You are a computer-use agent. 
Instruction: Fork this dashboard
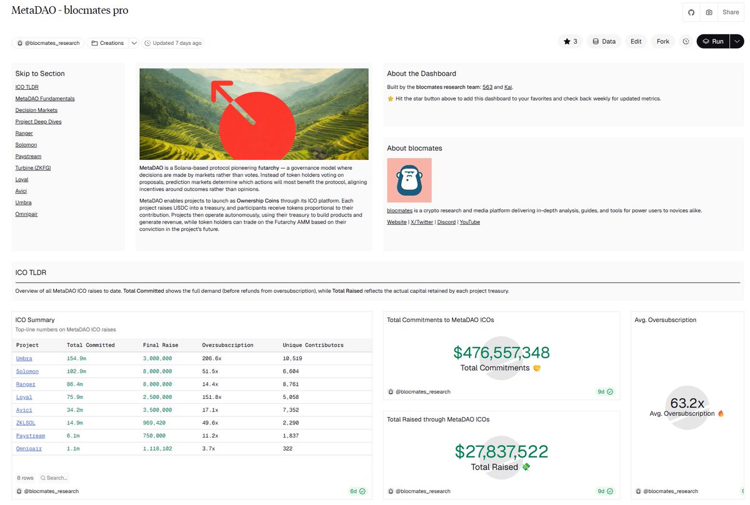(663, 41)
